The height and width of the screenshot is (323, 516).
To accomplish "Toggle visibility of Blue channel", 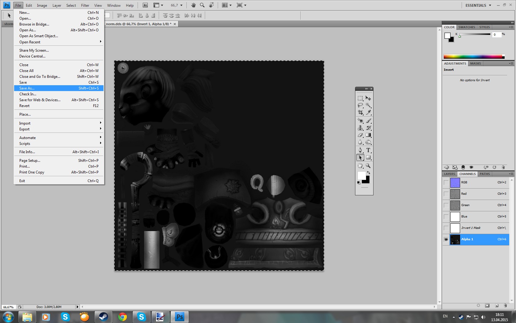I will [x=446, y=217].
